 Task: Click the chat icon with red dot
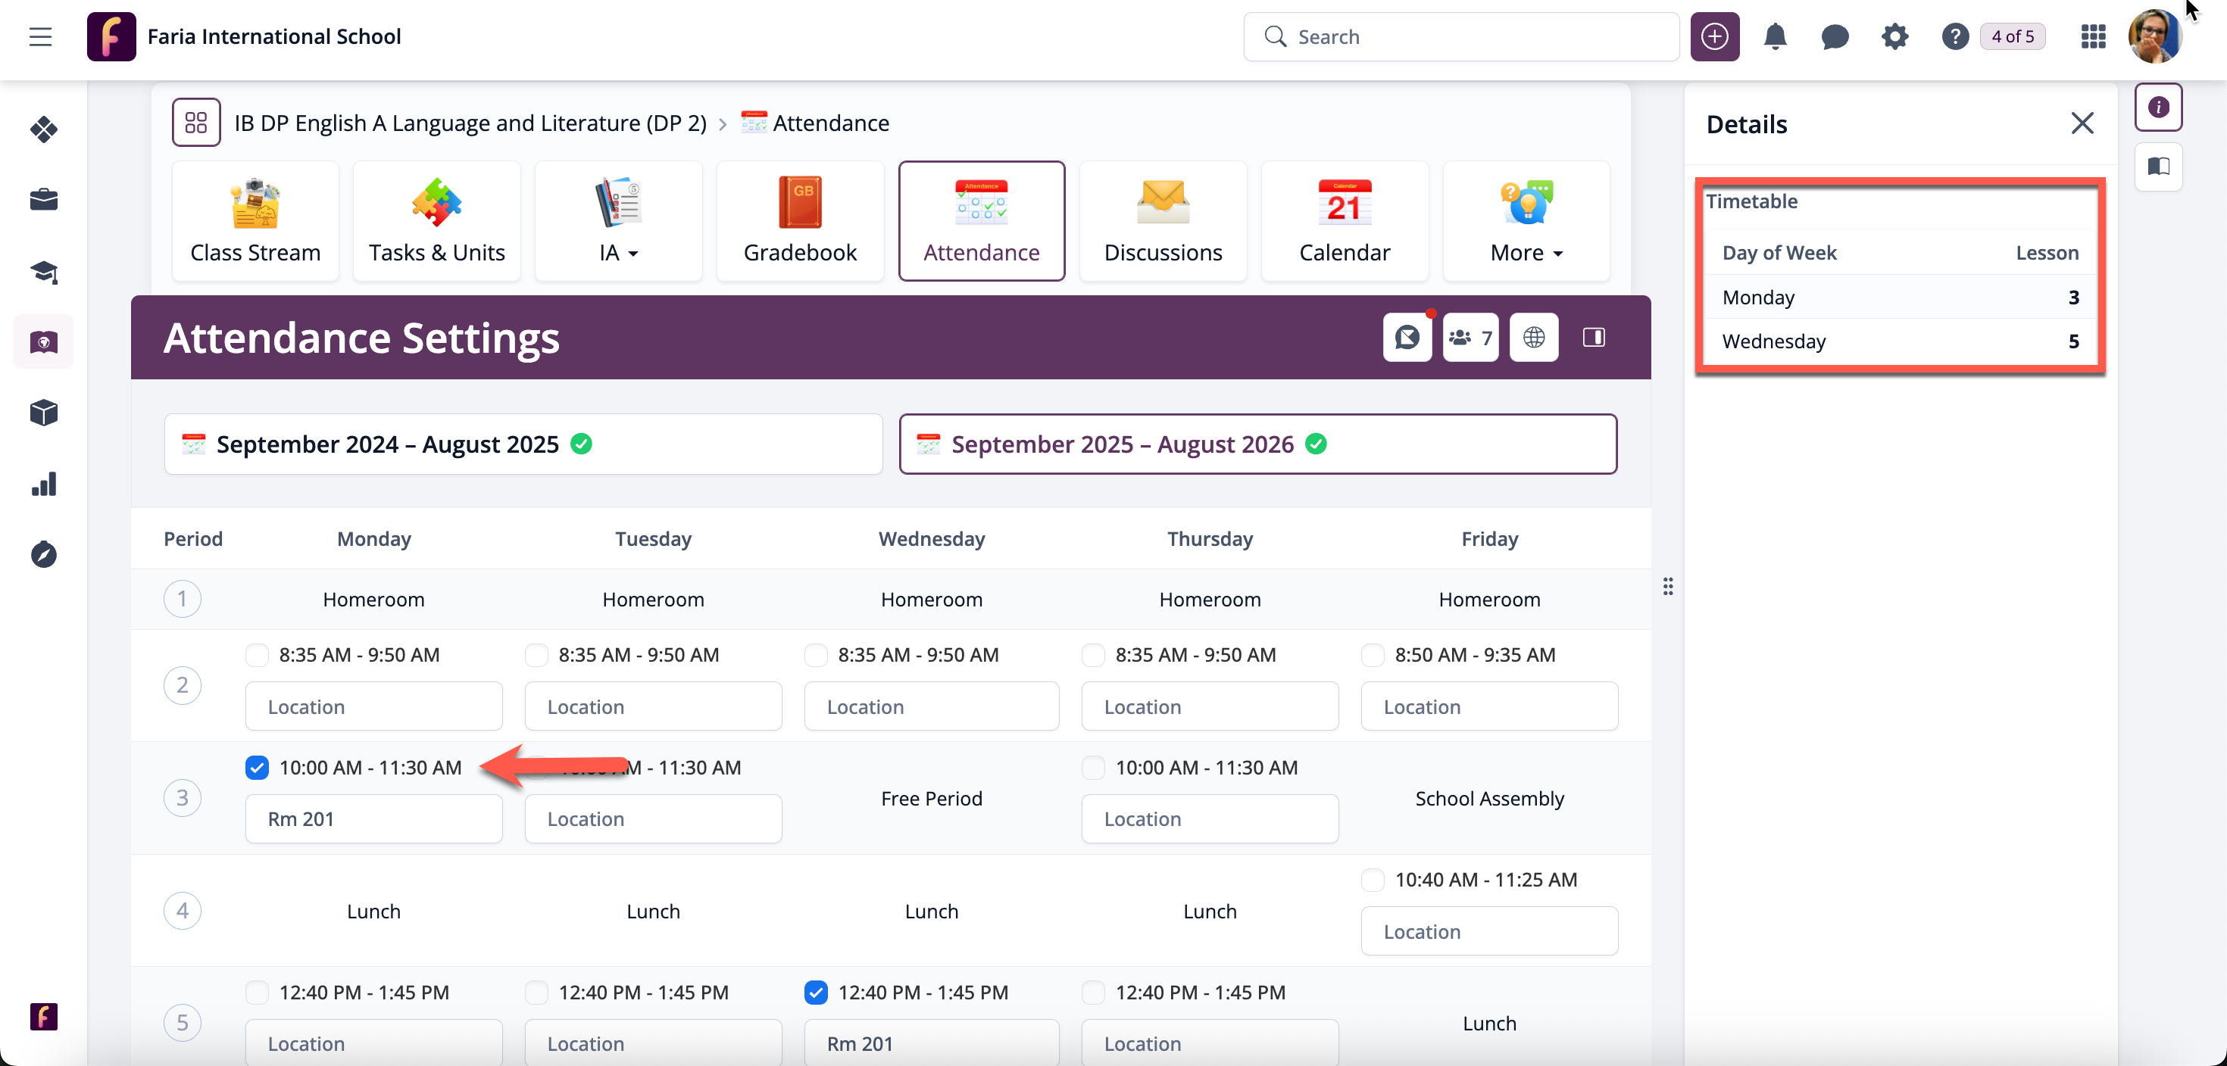click(x=1407, y=337)
